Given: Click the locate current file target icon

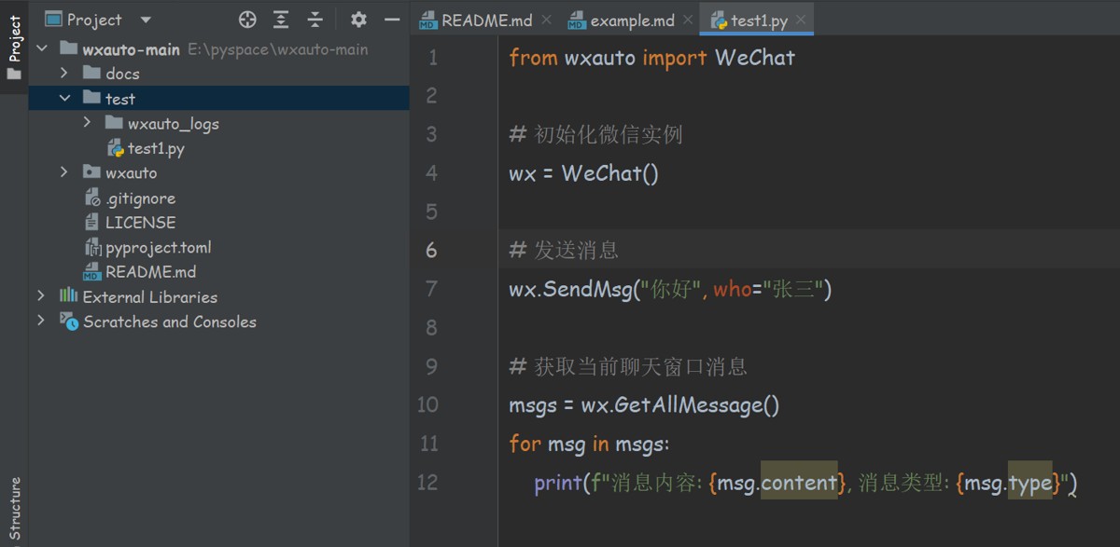Looking at the screenshot, I should [247, 20].
